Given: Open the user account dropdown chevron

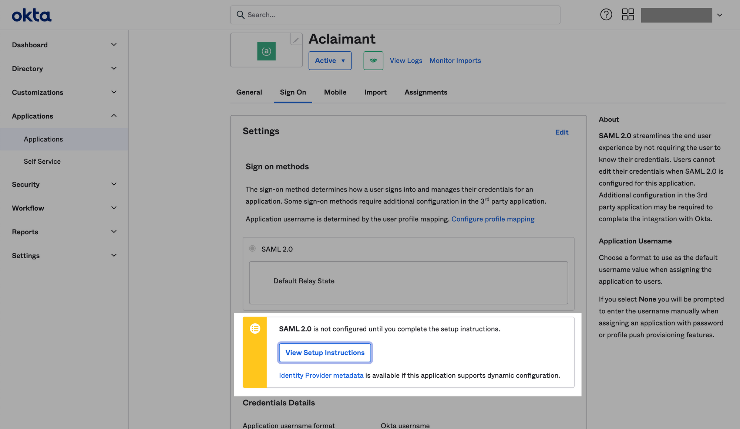Looking at the screenshot, I should pos(720,15).
